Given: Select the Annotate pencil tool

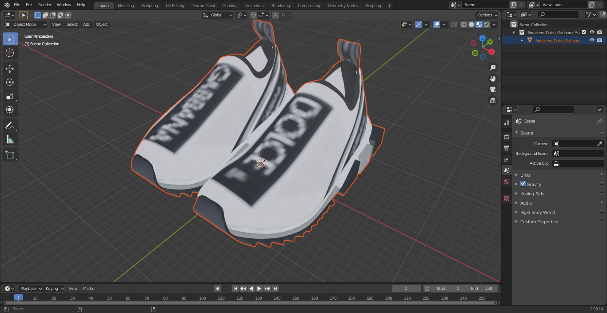Looking at the screenshot, I should 10,126.
